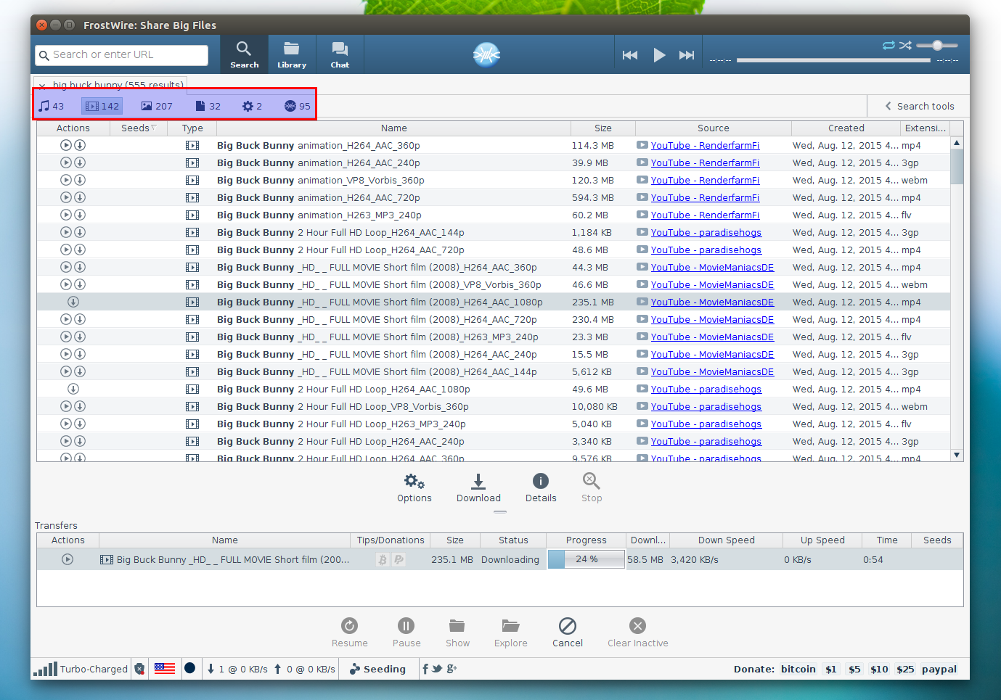Viewport: 1001px width, 700px height.
Task: Click the Stop search button
Action: pos(592,488)
